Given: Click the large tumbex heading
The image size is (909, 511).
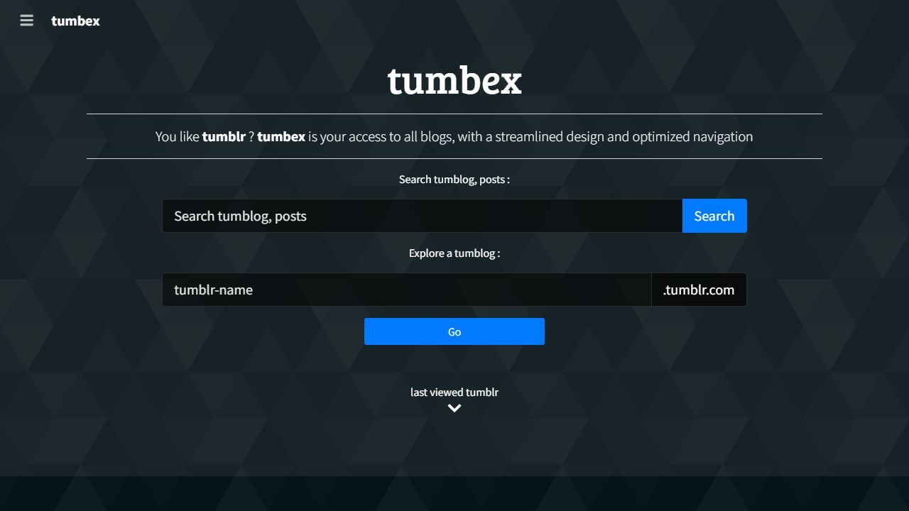Looking at the screenshot, I should [454, 81].
